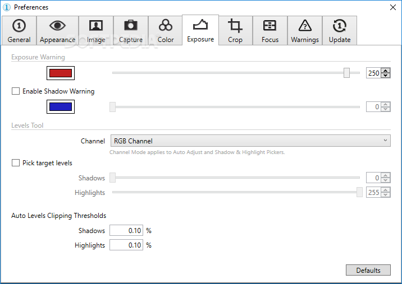Increase shadow warning value stepper up

click(x=386, y=104)
